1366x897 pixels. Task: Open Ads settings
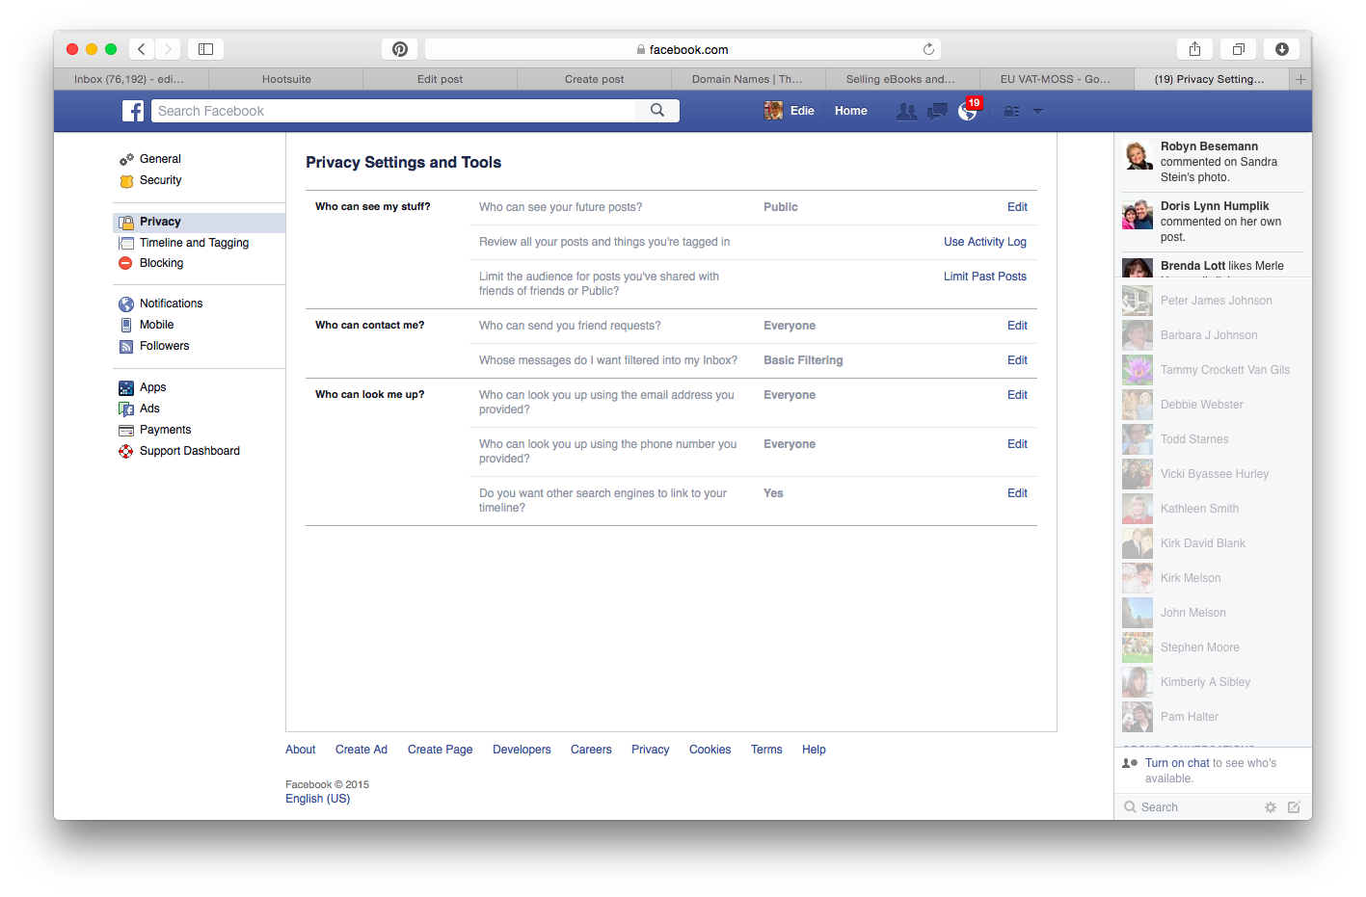tap(149, 409)
